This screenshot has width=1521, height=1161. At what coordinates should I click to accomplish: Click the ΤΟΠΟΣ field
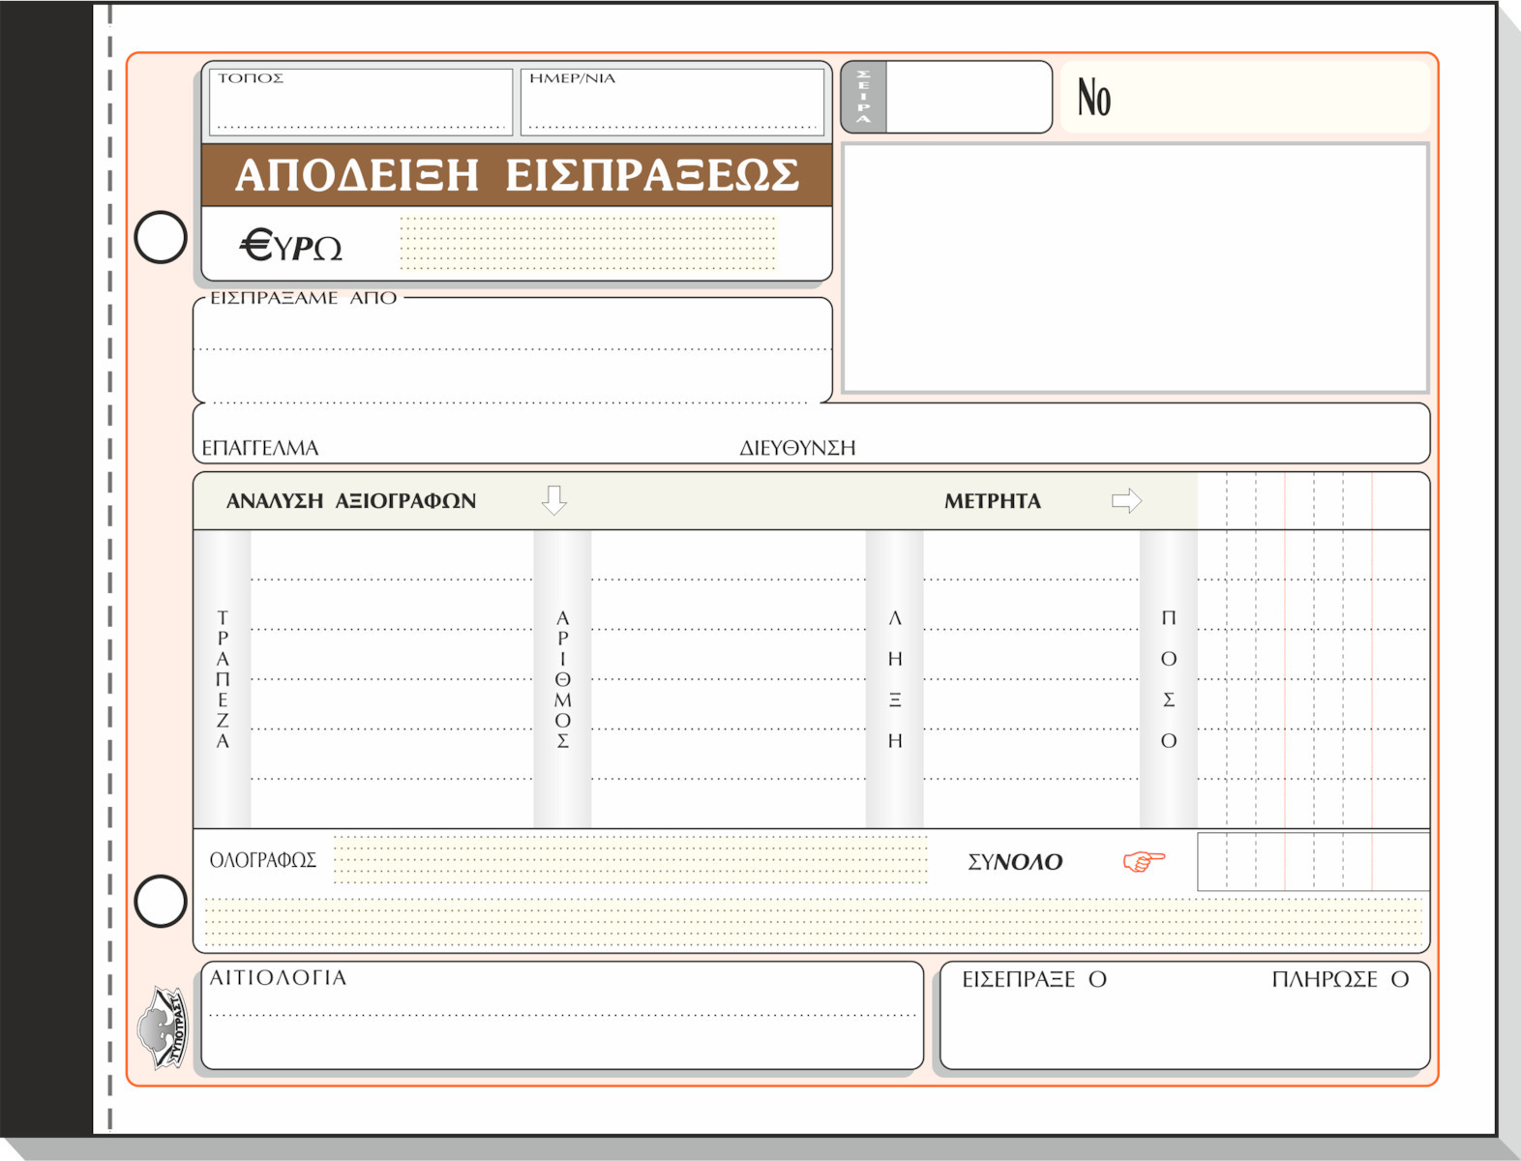360,103
